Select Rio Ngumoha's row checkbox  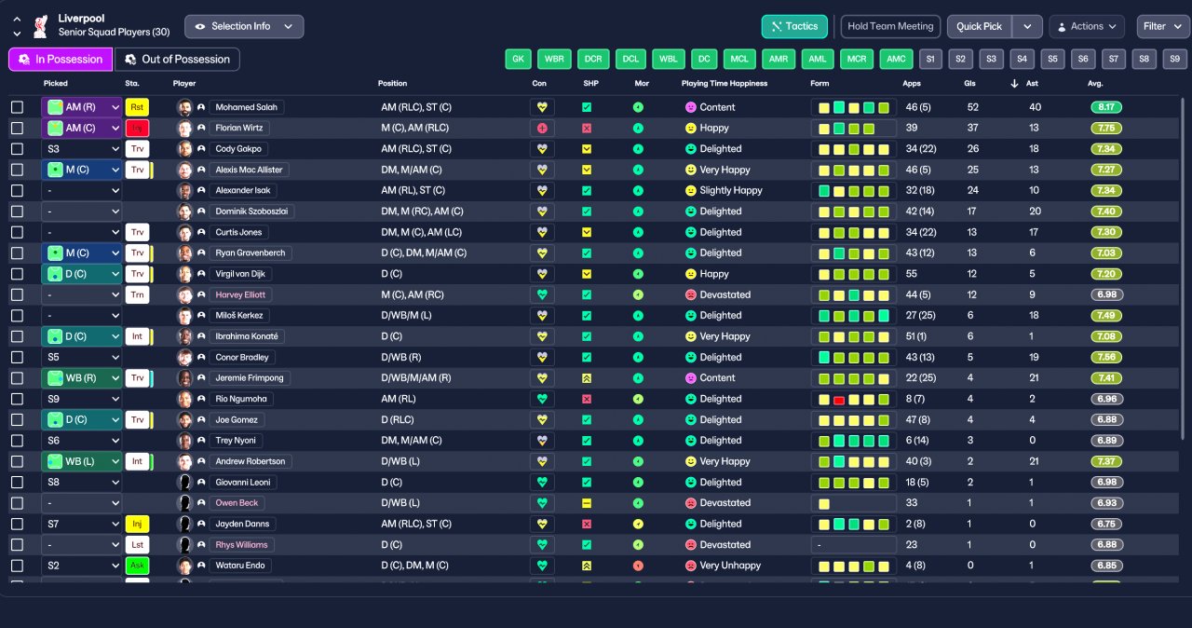point(17,399)
